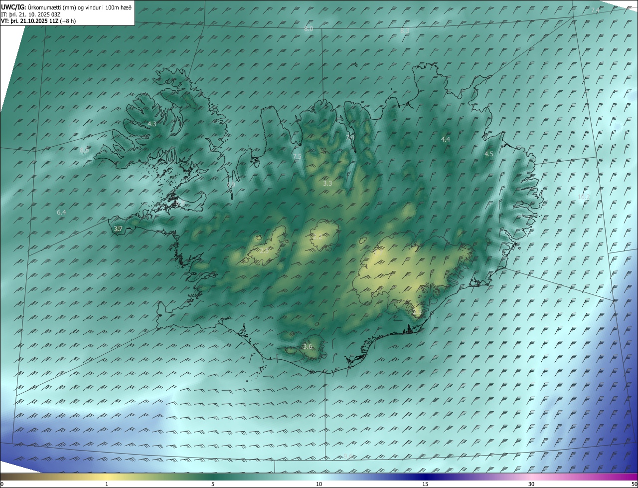Viewport: 638px width, 488px height.
Task: Click the '15' tick label on the color scale
Action: click(x=425, y=485)
